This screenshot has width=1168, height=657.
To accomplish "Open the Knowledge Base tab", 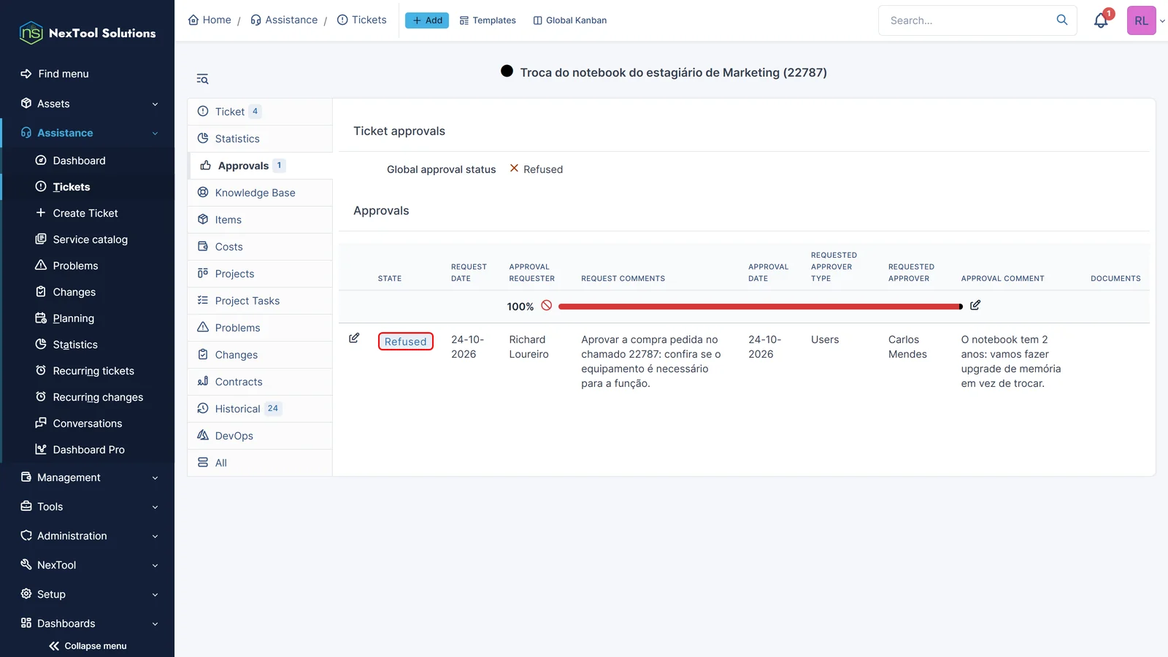I will tap(260, 193).
